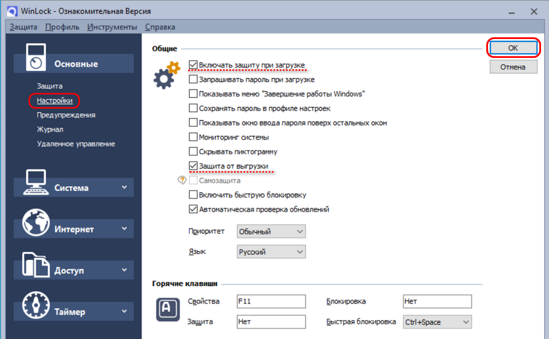Open the Язык language dropdown
This screenshot has width=549, height=339.
point(271,251)
